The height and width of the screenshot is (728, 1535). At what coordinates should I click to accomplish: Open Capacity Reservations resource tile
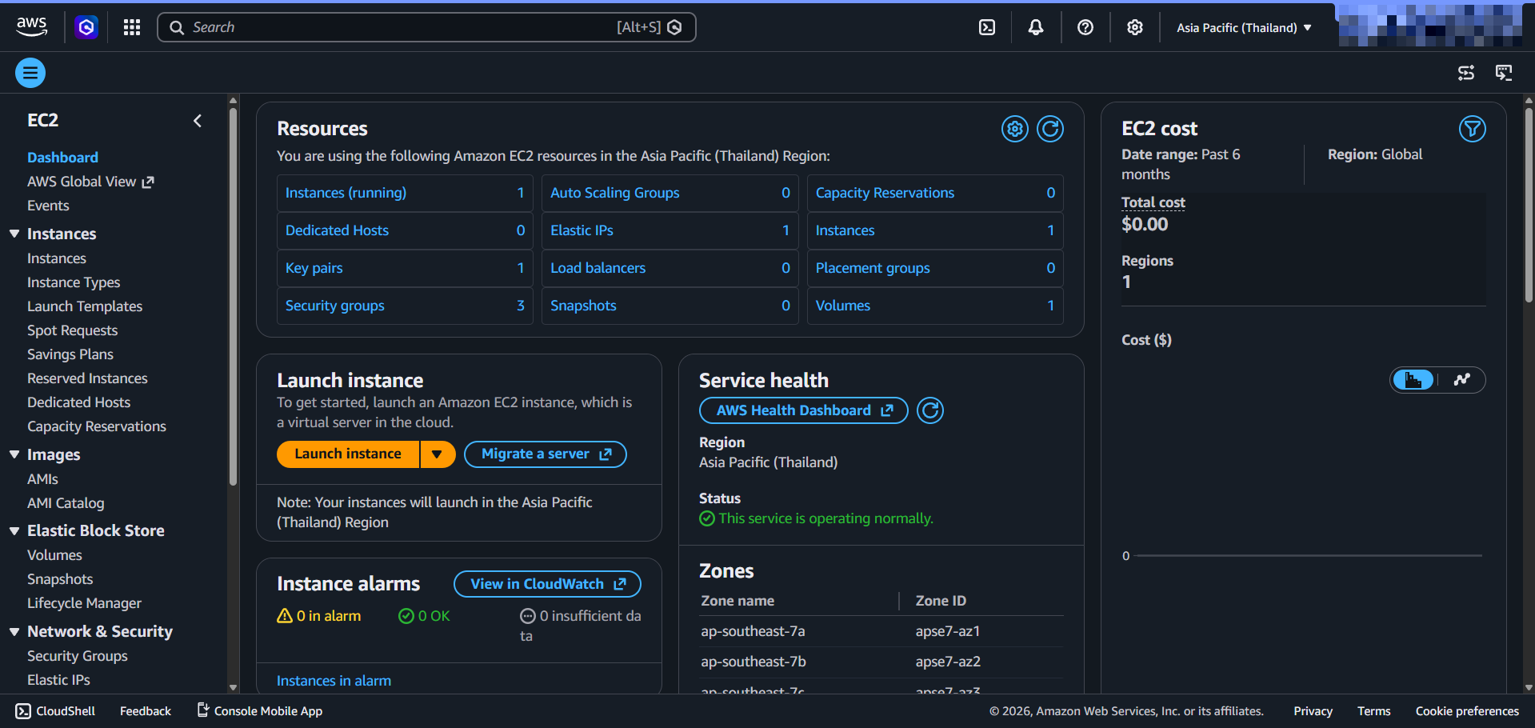tap(935, 193)
